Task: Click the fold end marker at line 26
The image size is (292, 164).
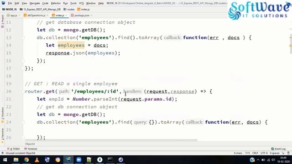Action: coord(23,138)
